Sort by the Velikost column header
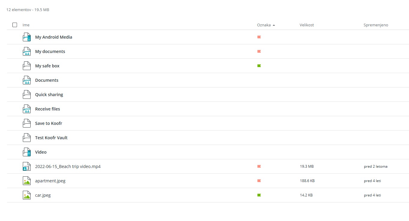The image size is (409, 221). click(307, 25)
